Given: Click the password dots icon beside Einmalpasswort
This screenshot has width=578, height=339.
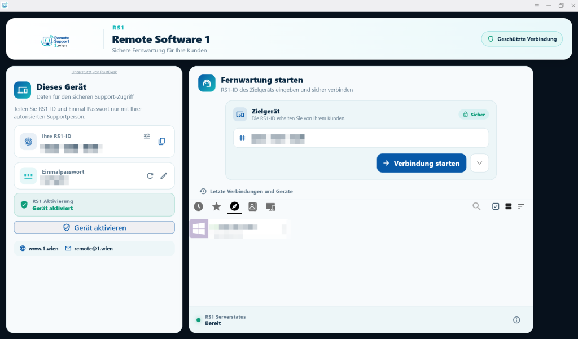Looking at the screenshot, I should click(28, 176).
